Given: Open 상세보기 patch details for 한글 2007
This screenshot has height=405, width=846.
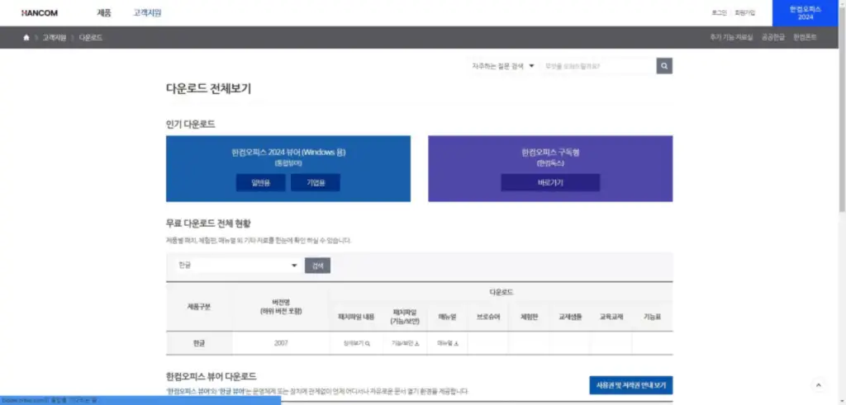Looking at the screenshot, I should tap(357, 343).
